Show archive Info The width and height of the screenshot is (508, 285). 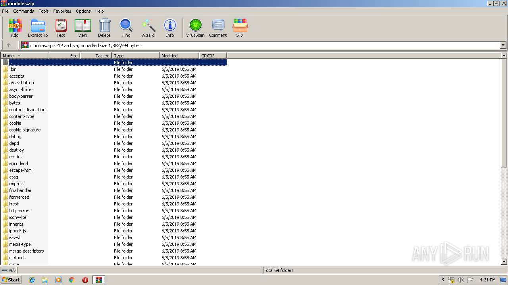[170, 28]
